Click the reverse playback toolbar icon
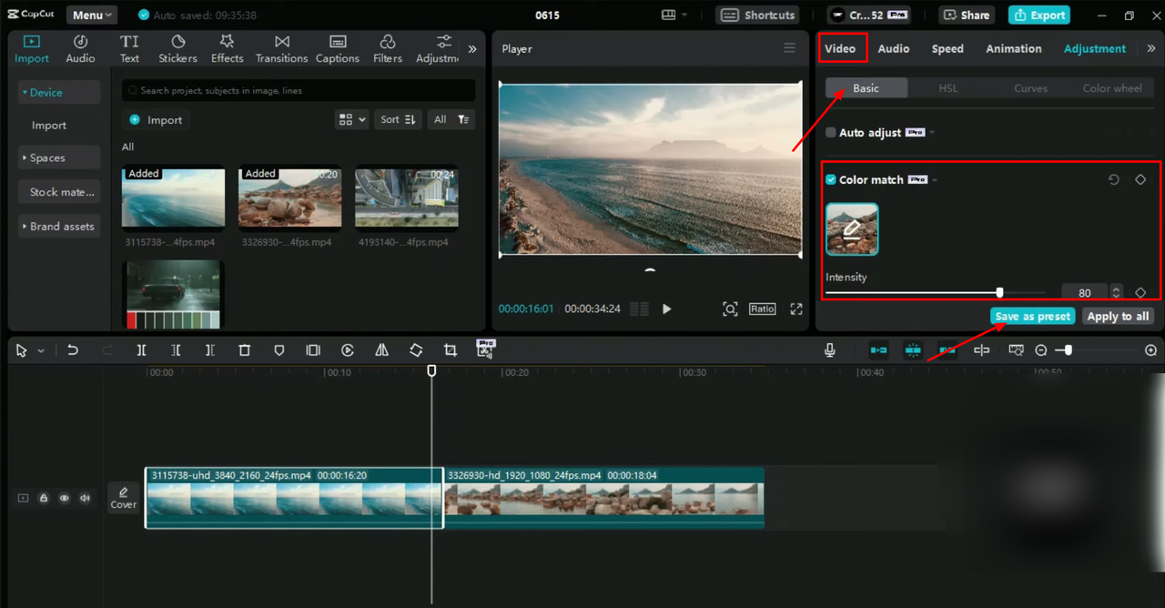The image size is (1165, 608). pyautogui.click(x=348, y=350)
